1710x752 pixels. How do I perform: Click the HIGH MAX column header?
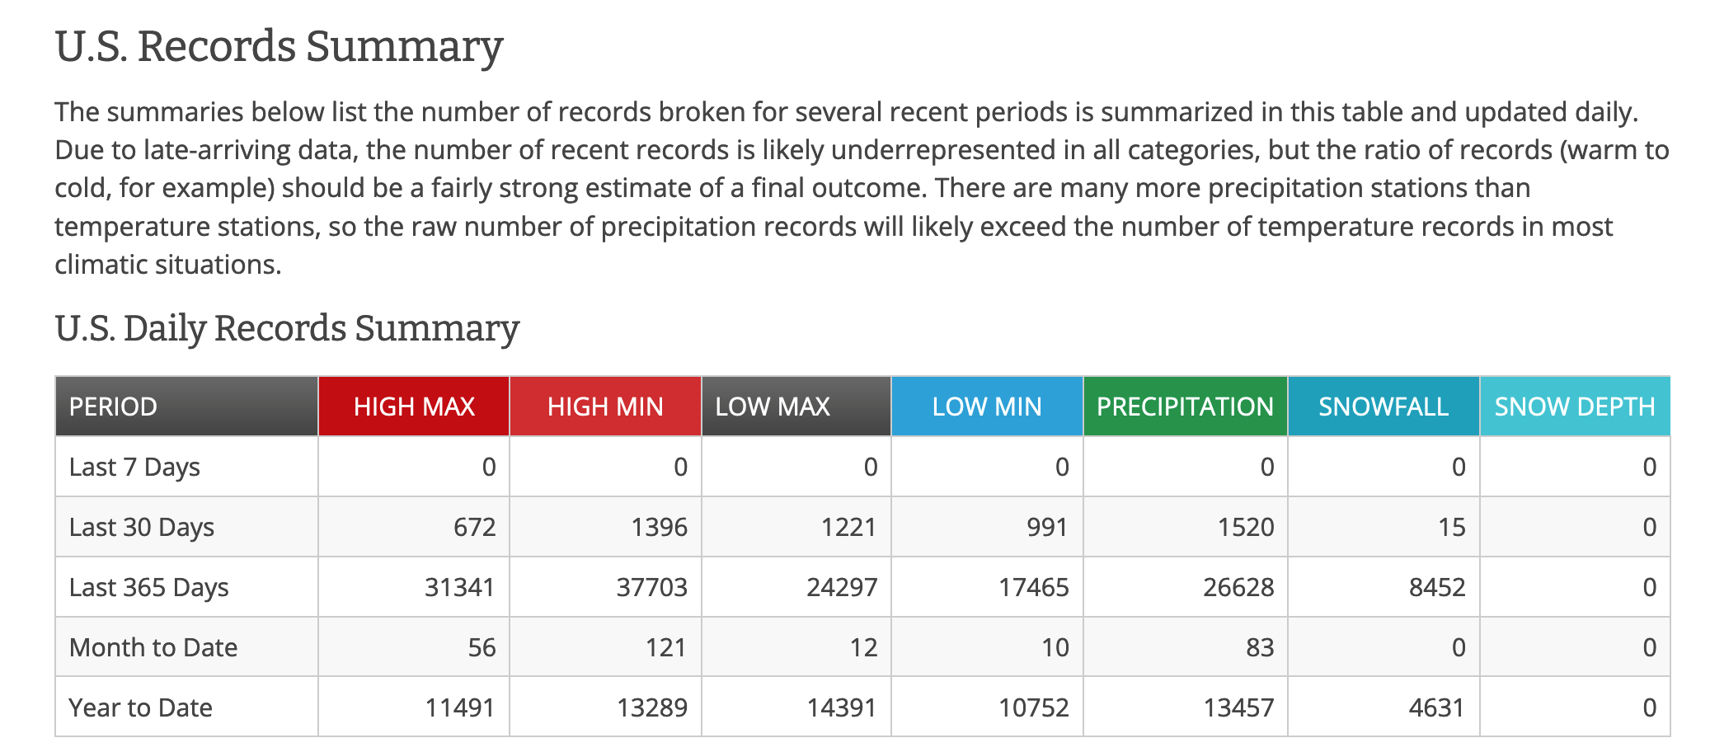coord(414,407)
